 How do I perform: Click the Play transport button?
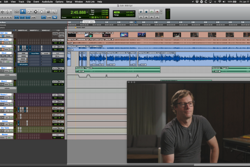tap(152, 12)
